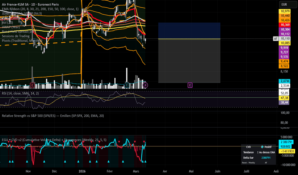Click the 2026 year label on time axis
298x175 pixels.
click(82, 171)
